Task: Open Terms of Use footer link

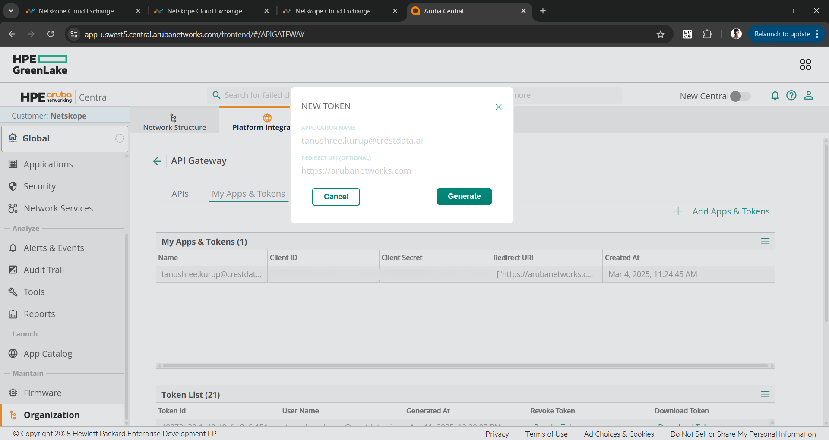Action: pyautogui.click(x=546, y=434)
